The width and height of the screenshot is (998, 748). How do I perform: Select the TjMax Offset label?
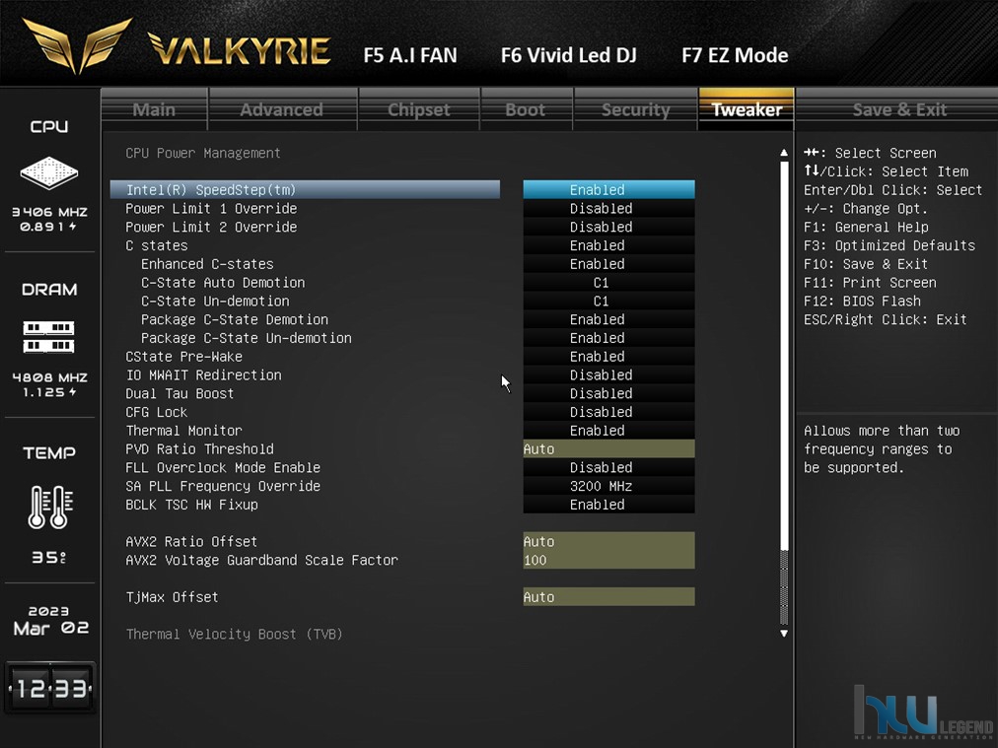click(x=172, y=596)
